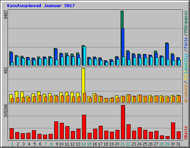Viewport: 190px width, 148px height.
Task: Click day 19 on the x-axis
Action: 111,144
